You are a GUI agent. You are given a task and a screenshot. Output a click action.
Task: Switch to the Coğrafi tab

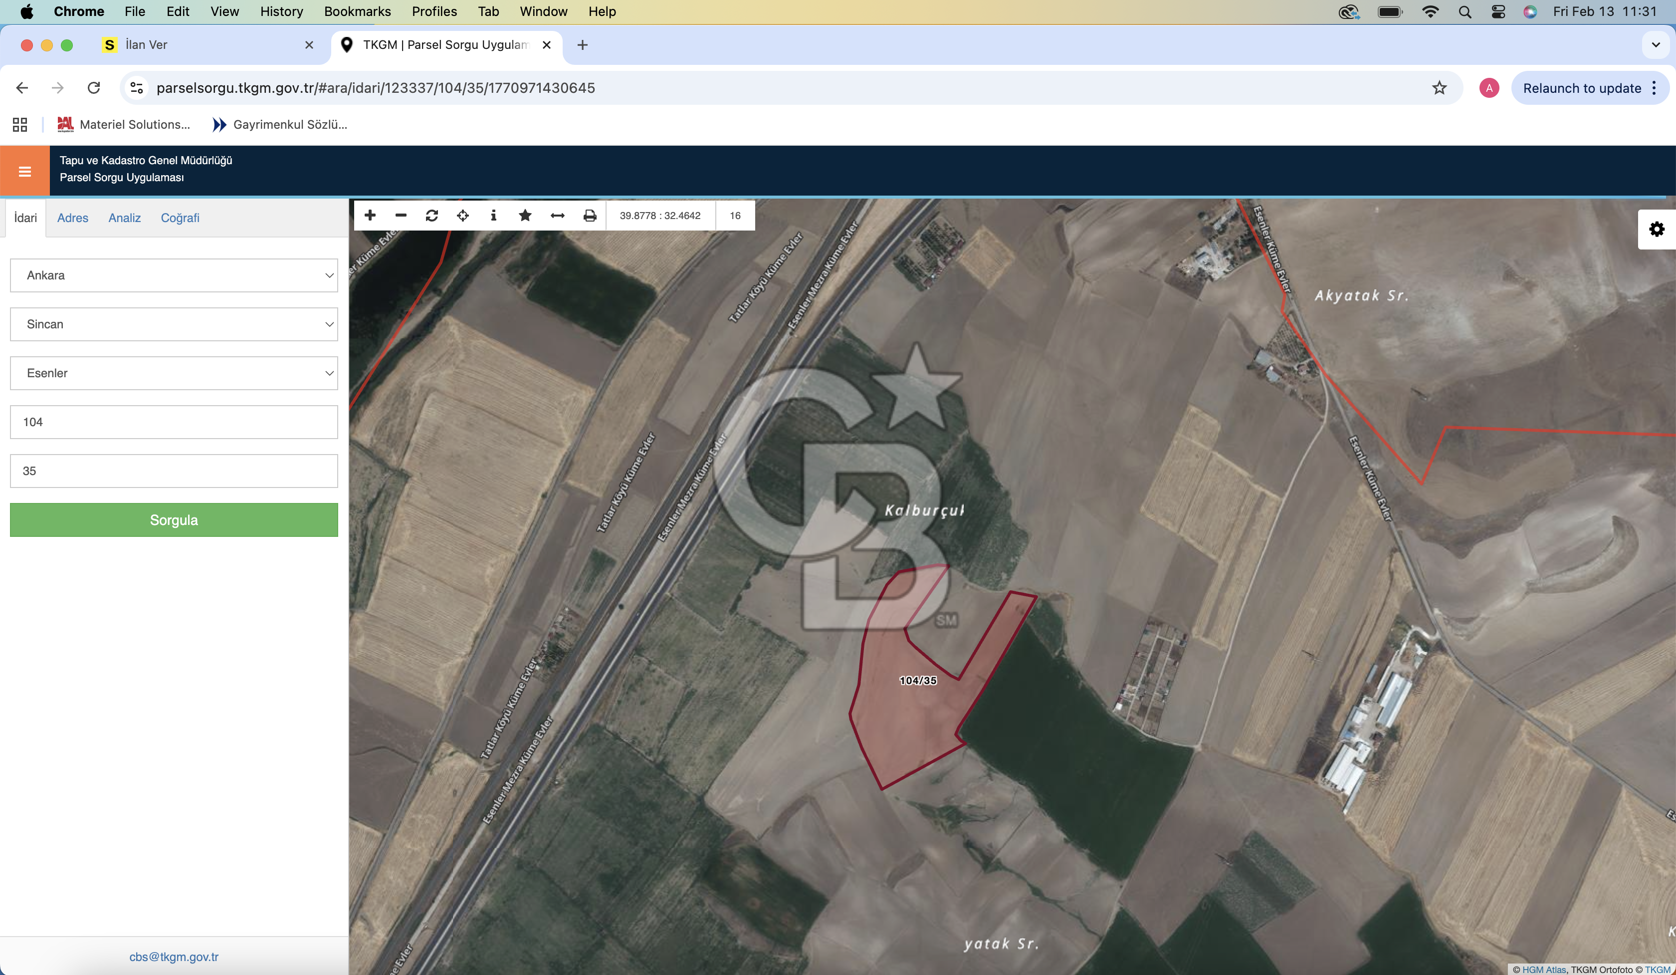(180, 218)
